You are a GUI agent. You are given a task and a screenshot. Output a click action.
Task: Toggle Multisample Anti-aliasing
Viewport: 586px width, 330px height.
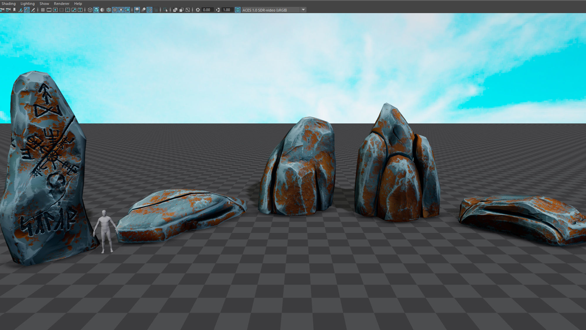pyautogui.click(x=150, y=10)
